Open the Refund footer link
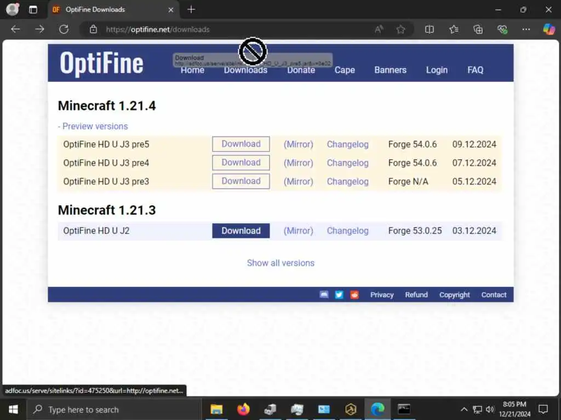The image size is (561, 420). click(416, 295)
